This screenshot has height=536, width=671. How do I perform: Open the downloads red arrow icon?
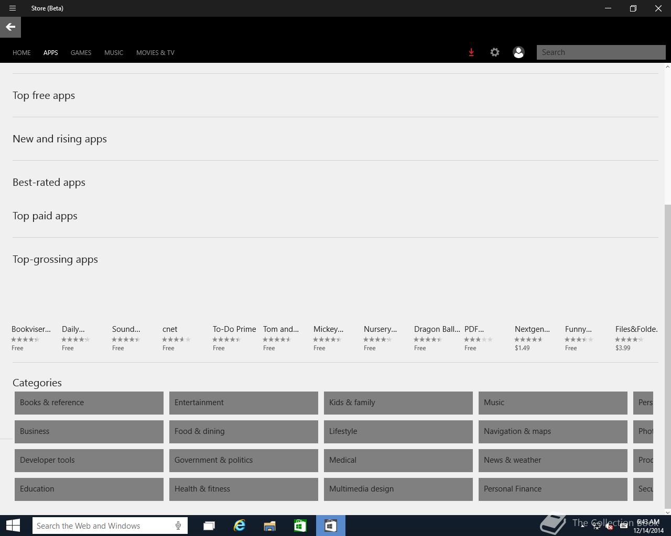click(x=471, y=52)
